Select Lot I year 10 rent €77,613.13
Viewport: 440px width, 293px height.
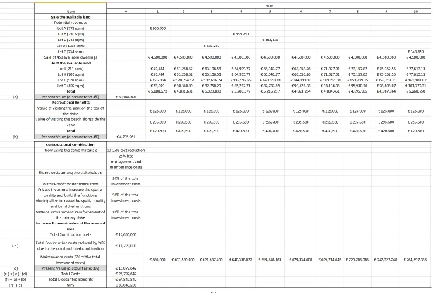tap(416, 69)
